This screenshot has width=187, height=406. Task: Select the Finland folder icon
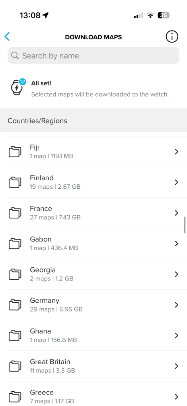coord(15,182)
